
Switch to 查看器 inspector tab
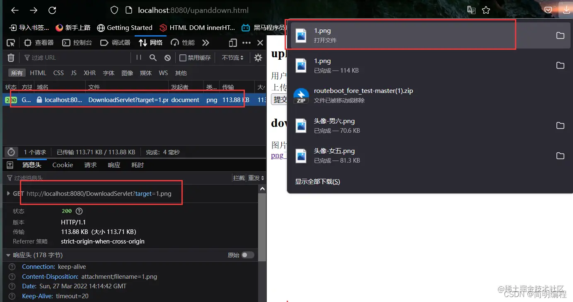pyautogui.click(x=39, y=42)
